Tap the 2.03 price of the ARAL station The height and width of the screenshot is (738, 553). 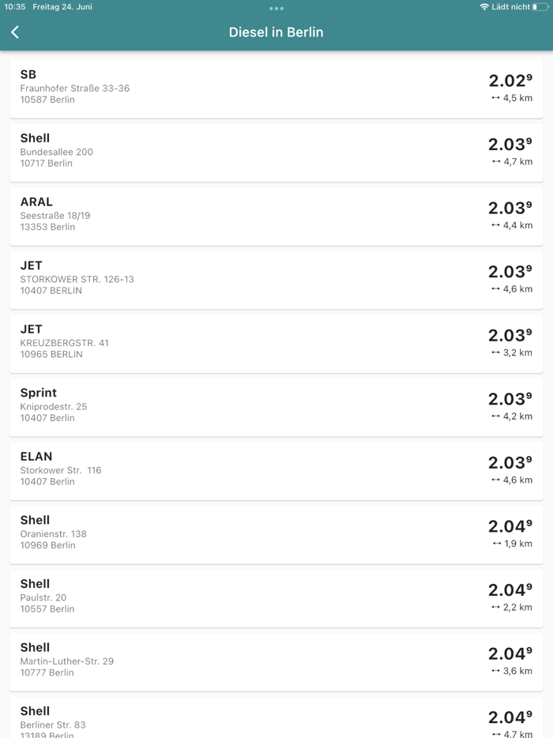(x=509, y=208)
